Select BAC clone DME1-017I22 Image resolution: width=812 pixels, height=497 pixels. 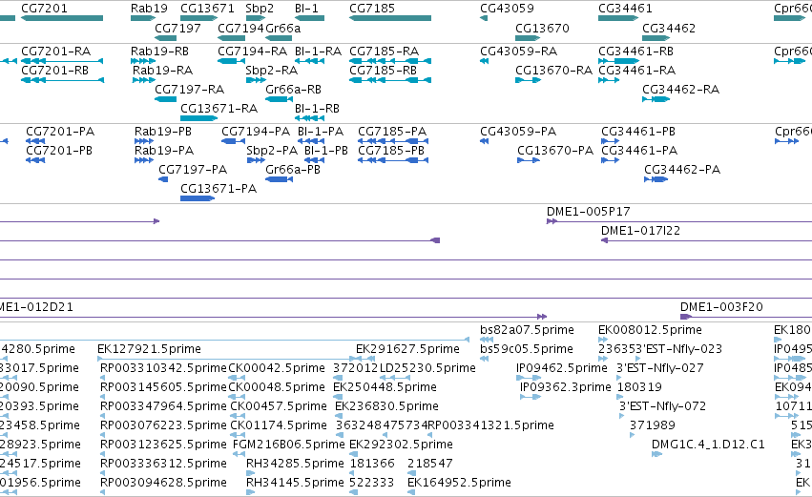coord(640,231)
